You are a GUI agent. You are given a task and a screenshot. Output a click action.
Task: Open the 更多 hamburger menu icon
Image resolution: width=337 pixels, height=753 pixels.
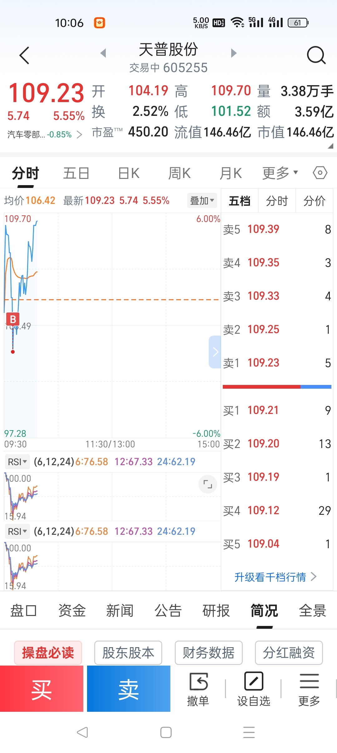point(309,689)
